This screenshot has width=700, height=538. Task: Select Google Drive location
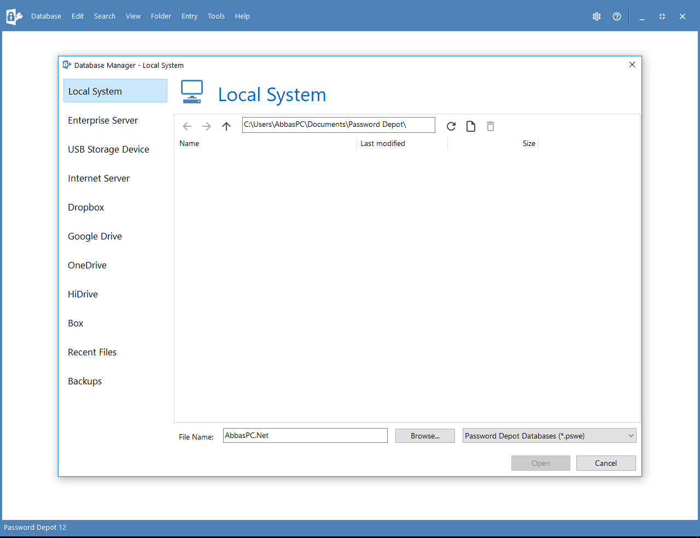(x=115, y=236)
